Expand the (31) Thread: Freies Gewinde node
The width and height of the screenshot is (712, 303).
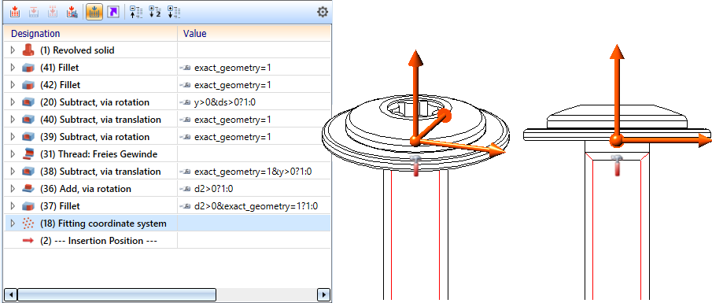pyautogui.click(x=13, y=154)
